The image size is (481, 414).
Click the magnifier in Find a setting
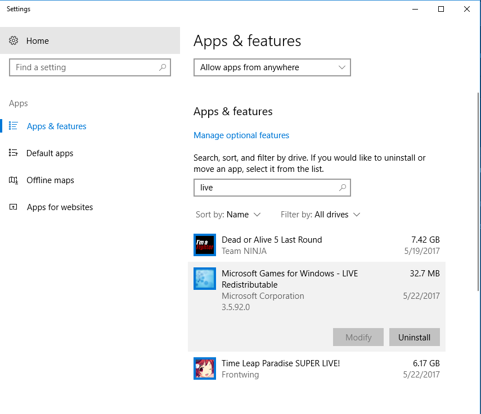tap(163, 67)
